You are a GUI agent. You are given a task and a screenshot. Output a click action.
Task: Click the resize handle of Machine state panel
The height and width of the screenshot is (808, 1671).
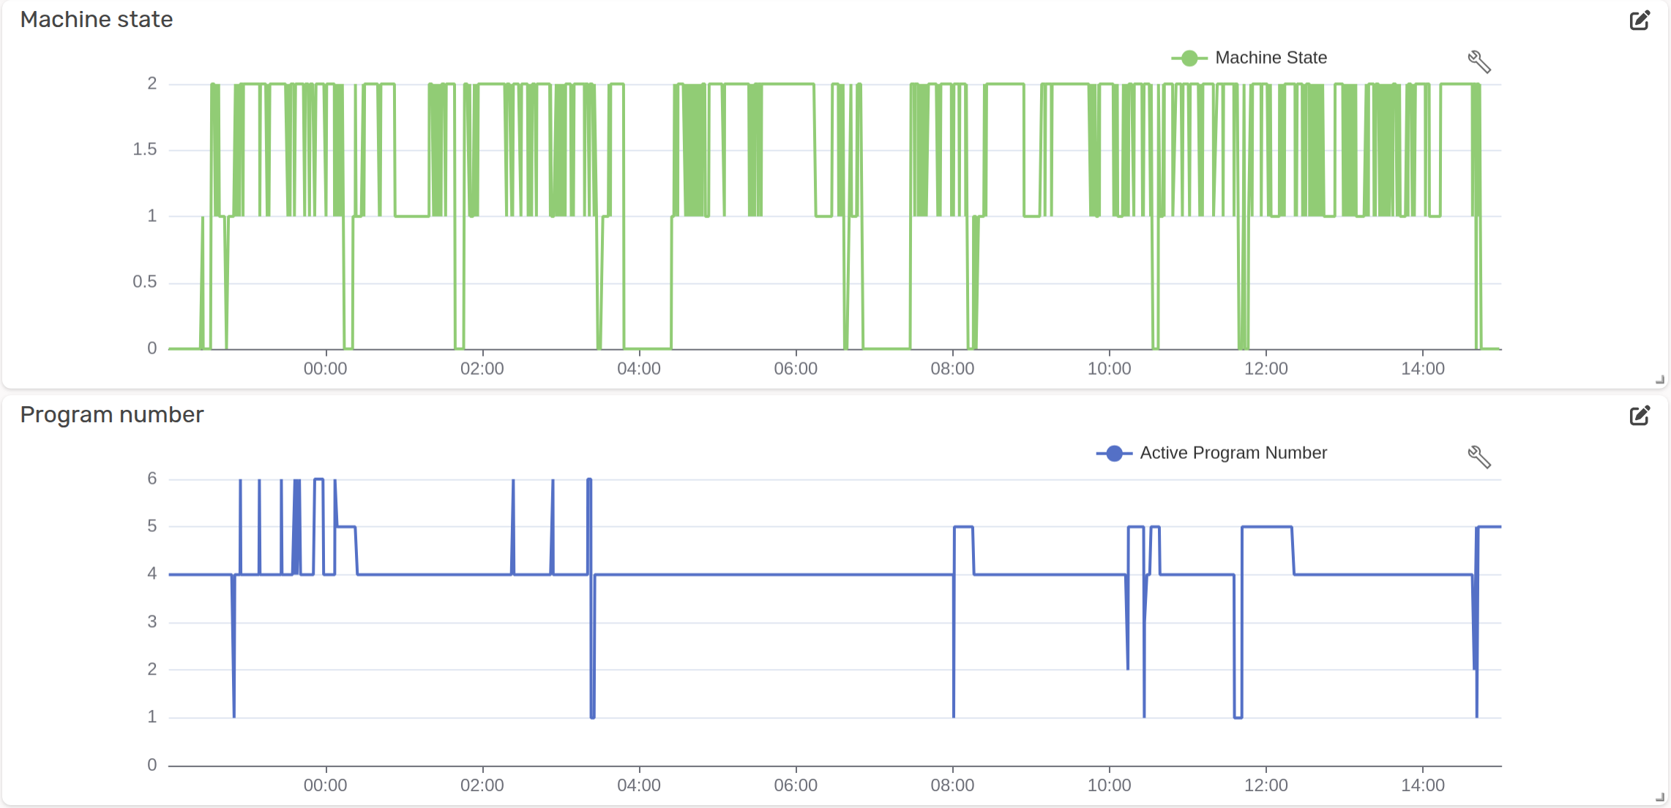click(x=1660, y=380)
